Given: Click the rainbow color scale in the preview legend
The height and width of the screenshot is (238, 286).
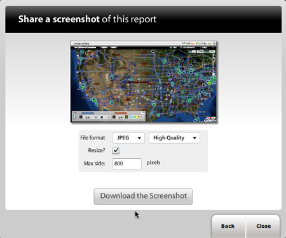Looking at the screenshot, I should [x=135, y=117].
